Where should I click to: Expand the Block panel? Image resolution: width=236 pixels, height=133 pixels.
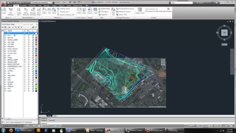pyautogui.click(x=8, y=18)
